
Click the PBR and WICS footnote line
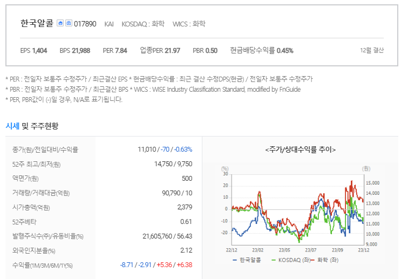coord(153,89)
